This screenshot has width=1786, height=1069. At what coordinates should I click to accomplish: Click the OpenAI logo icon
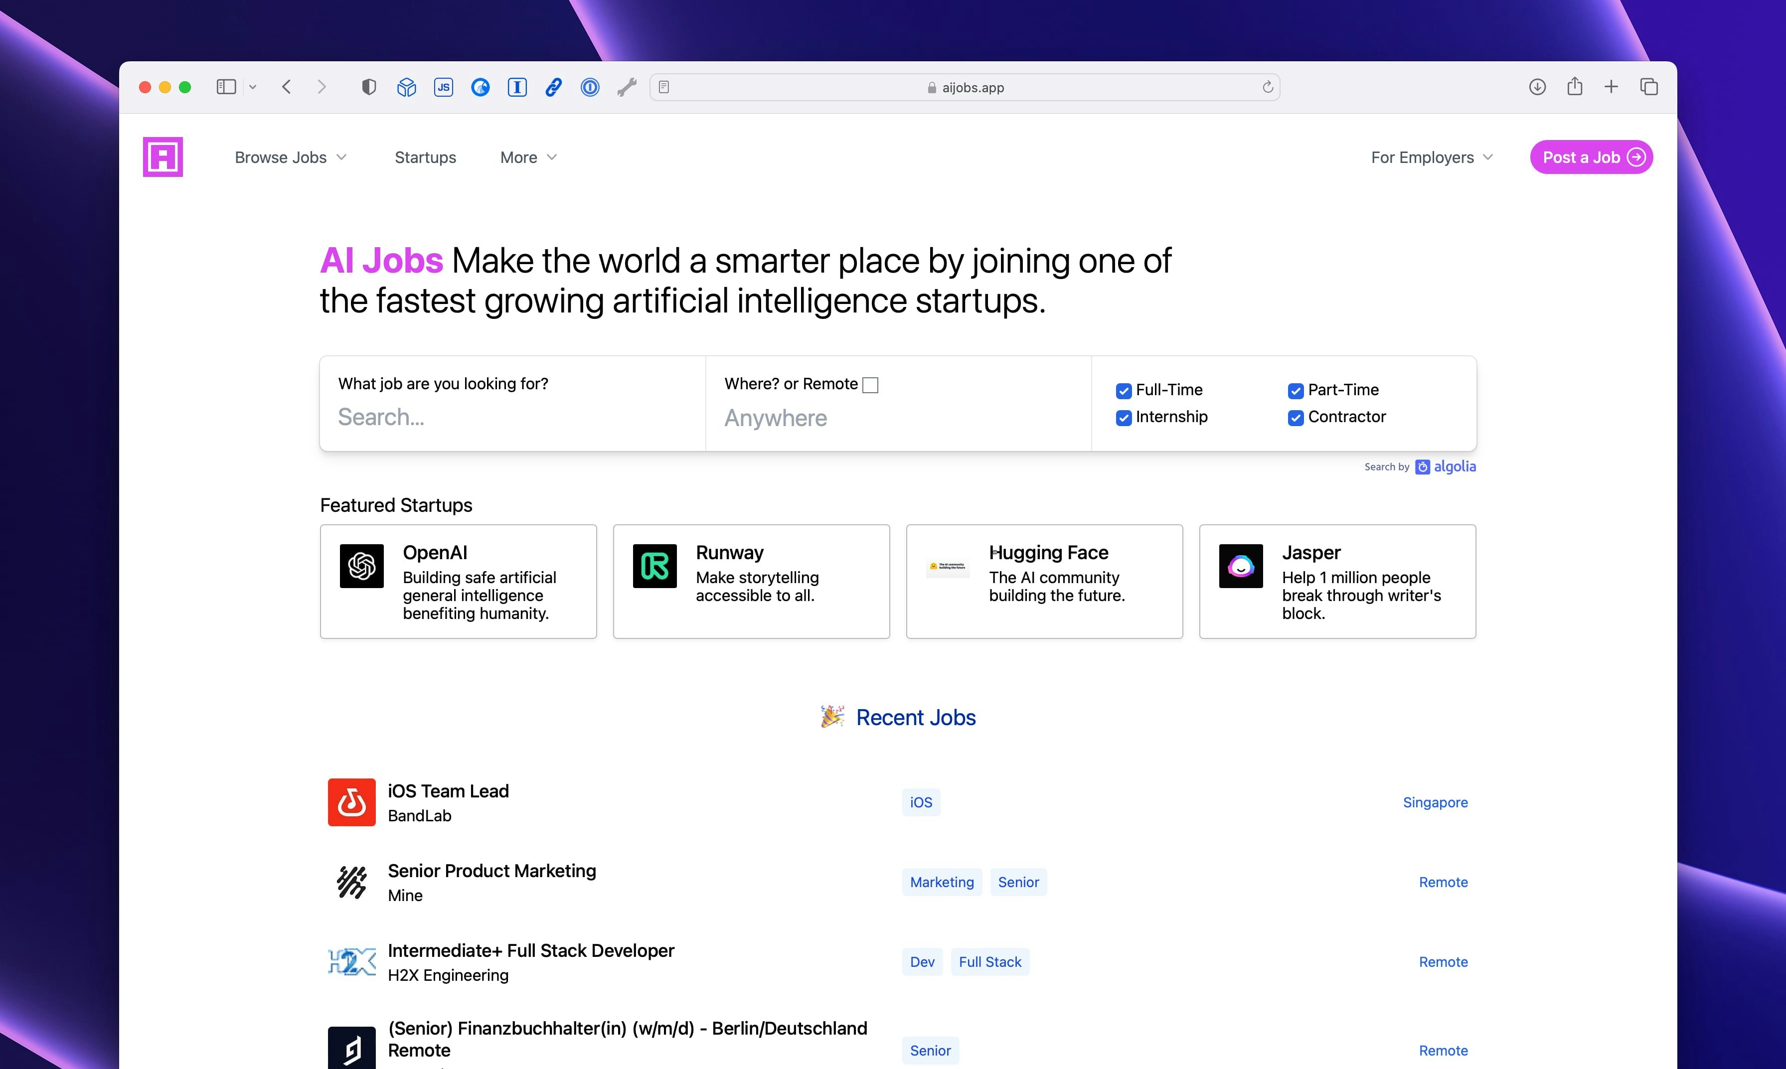pos(362,566)
